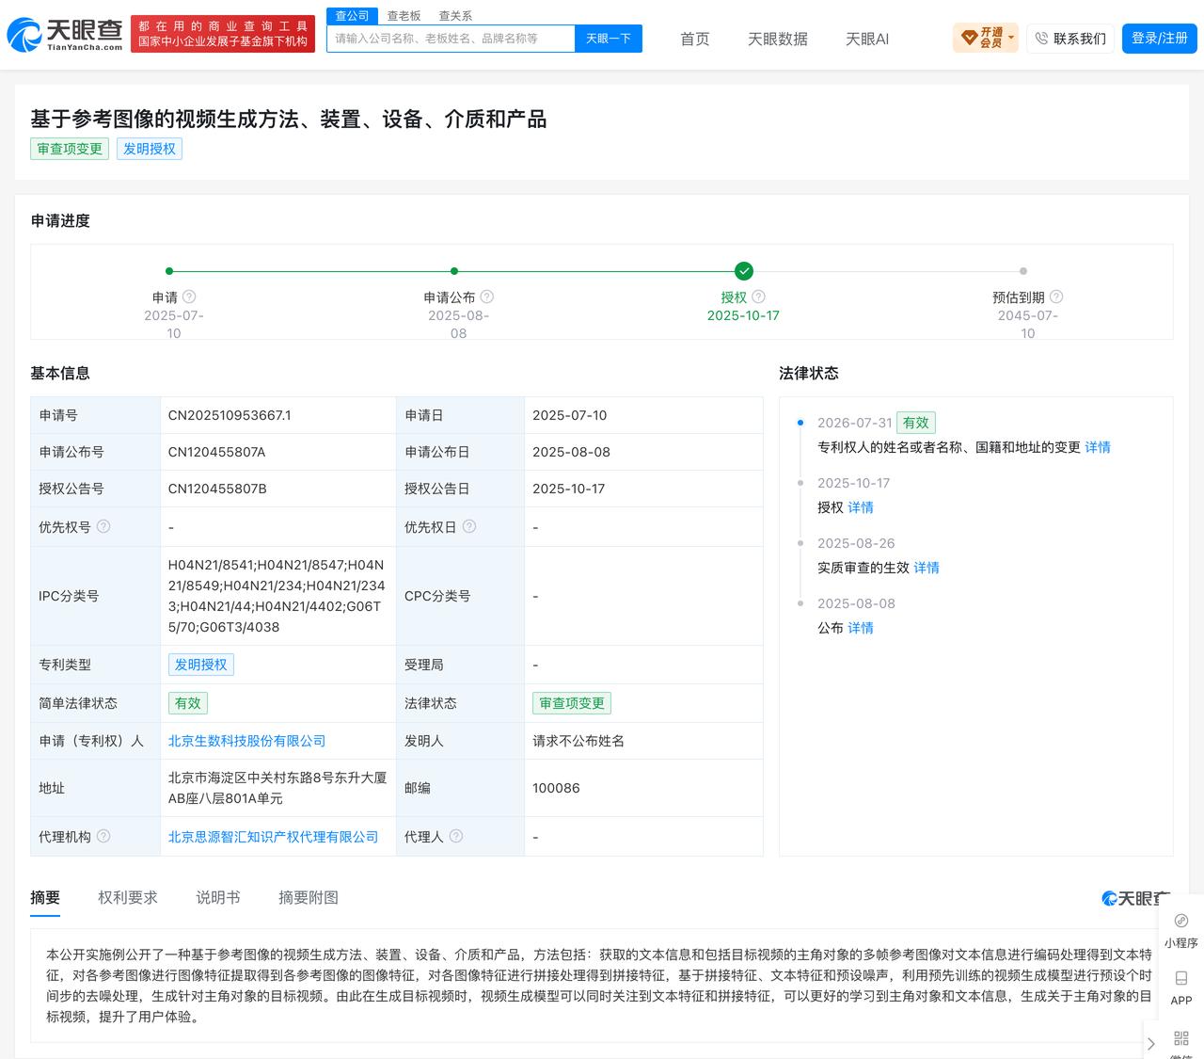The image size is (1204, 1059).
Task: Open 北京思源智汇知识产权代理有限公司 agency link
Action: coord(274,837)
